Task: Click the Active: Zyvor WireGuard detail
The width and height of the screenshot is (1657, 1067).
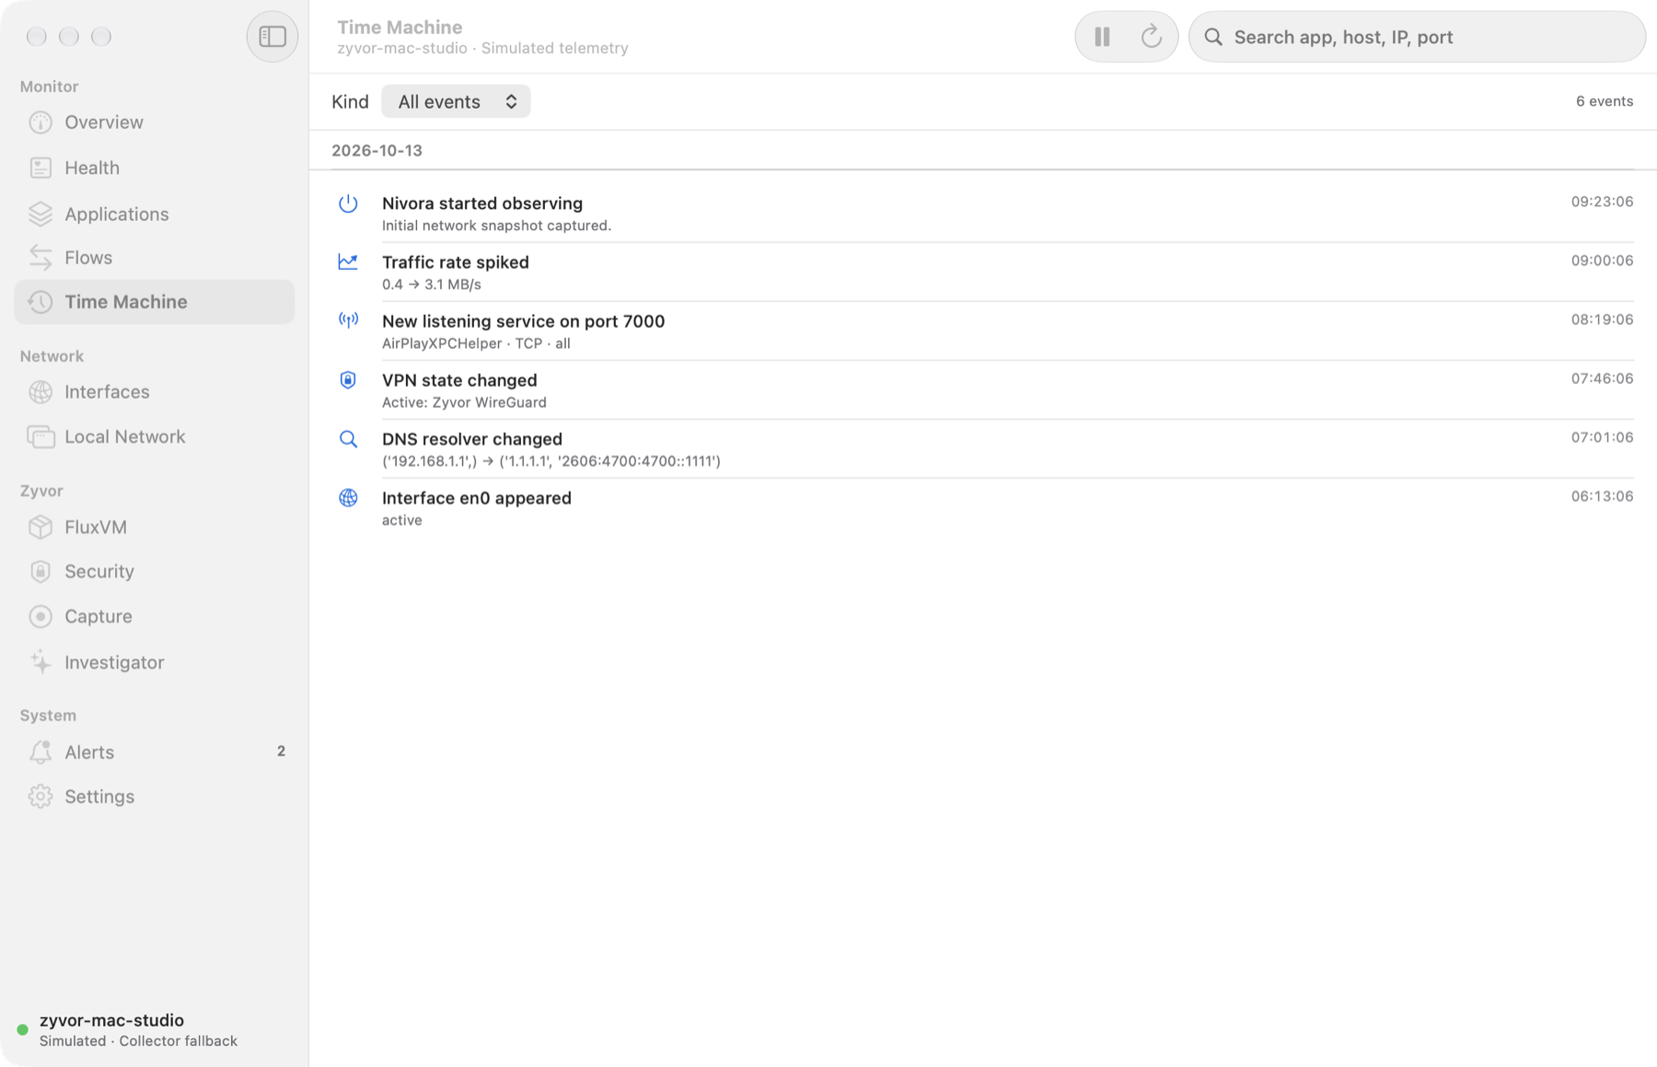Action: point(464,402)
